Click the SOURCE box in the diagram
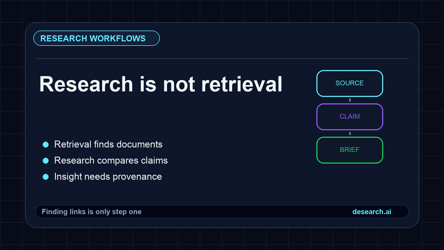 tap(350, 83)
